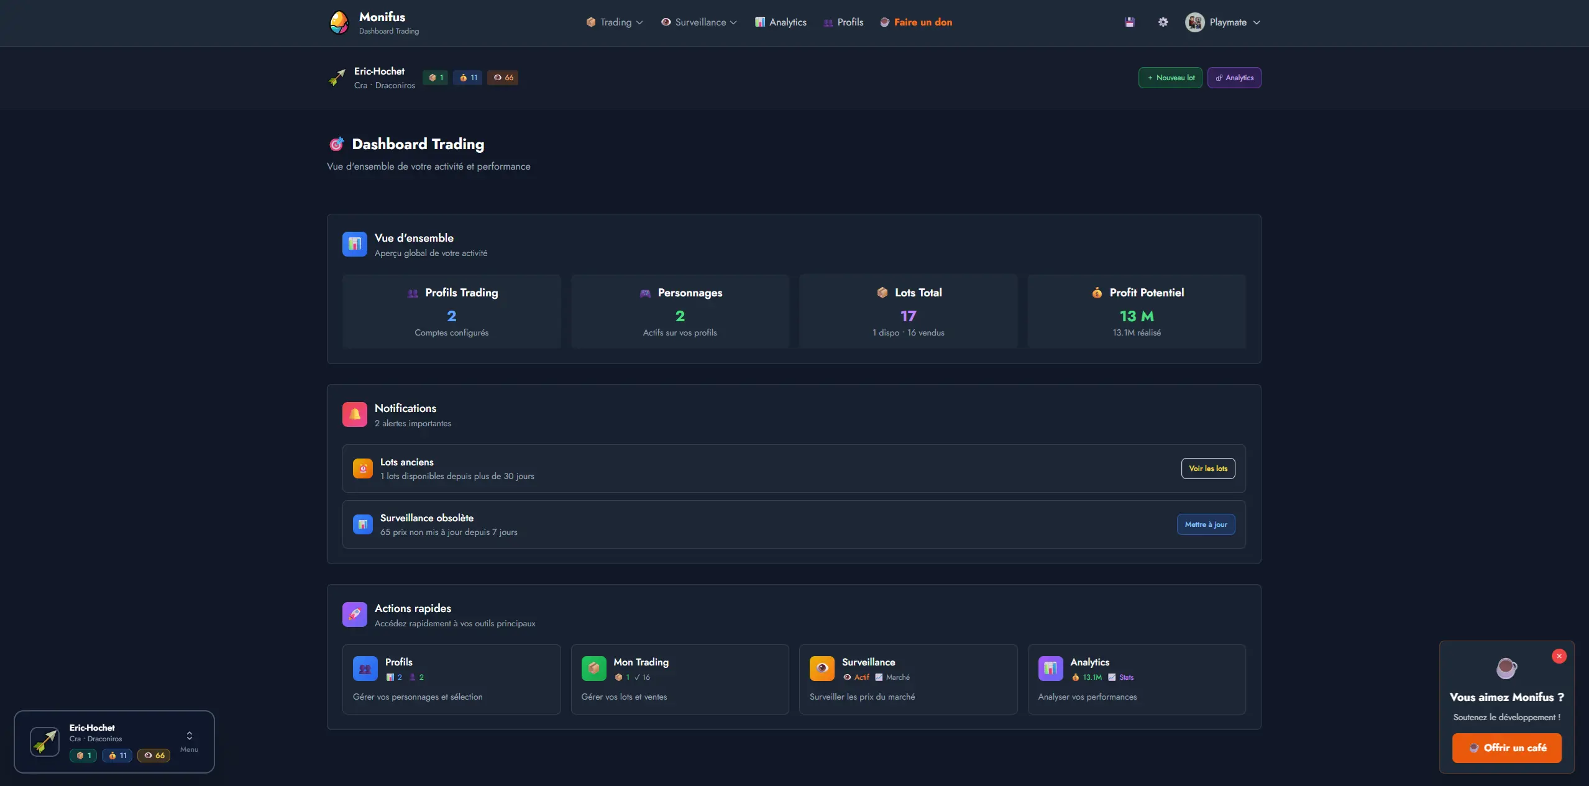Click Eric-Hochet's dart avatar in the header
Screen dimensions: 1589x786
tap(337, 77)
